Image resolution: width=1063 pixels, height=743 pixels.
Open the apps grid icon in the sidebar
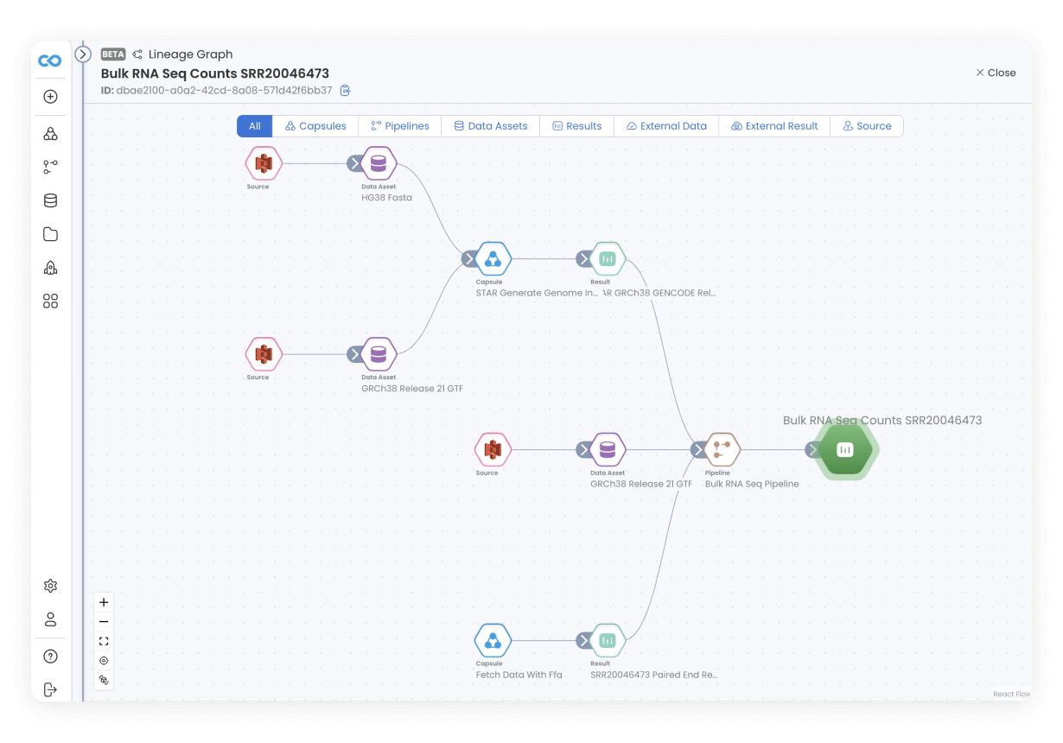click(50, 300)
